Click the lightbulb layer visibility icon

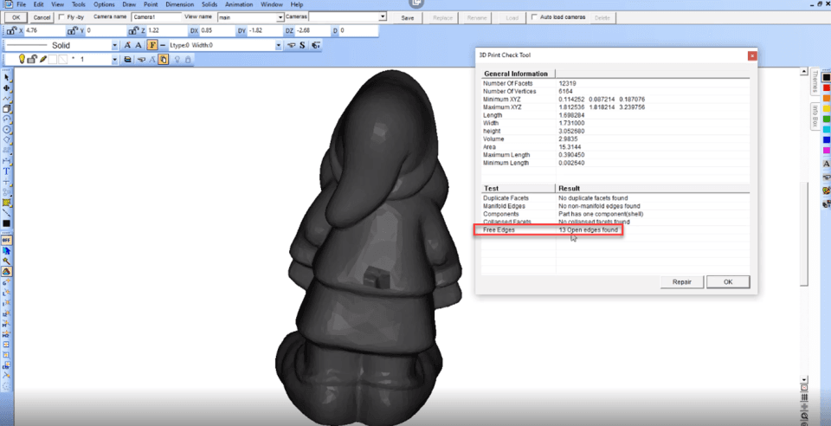click(x=22, y=60)
